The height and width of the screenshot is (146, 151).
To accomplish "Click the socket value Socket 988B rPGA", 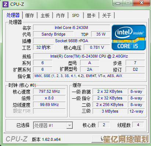I will click(x=72, y=41).
